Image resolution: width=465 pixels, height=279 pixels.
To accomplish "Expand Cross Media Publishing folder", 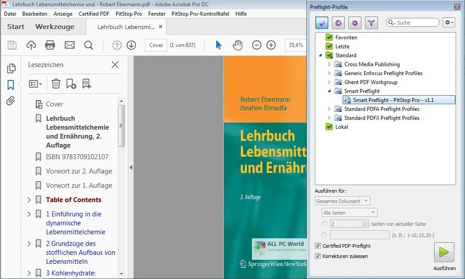I will 329,64.
